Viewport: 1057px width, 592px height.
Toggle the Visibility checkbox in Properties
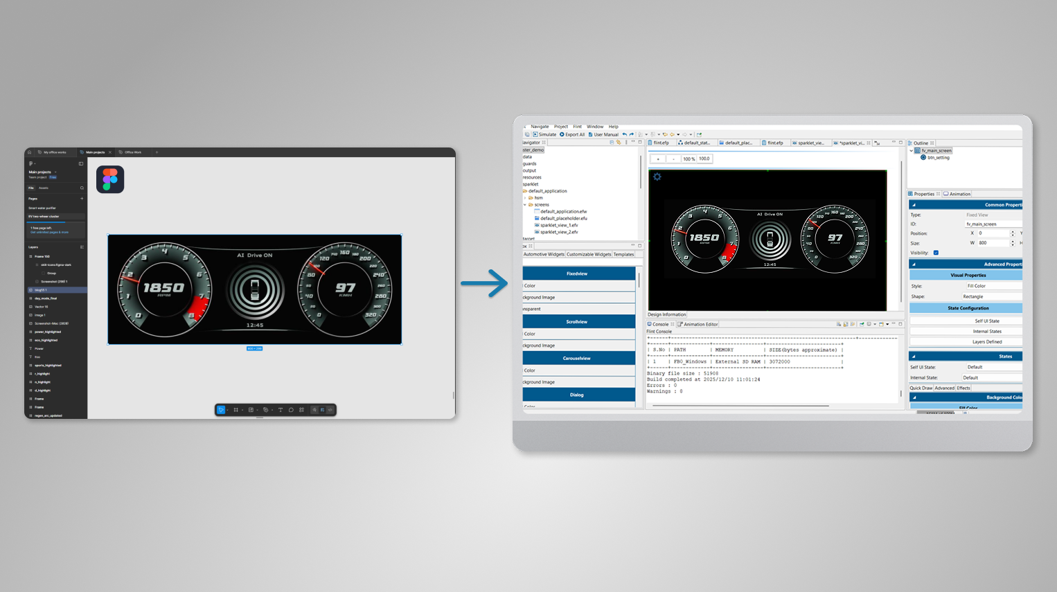tap(936, 253)
